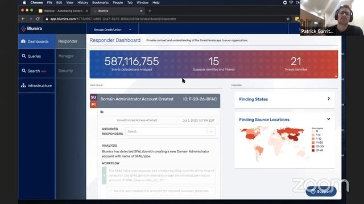Image resolution: width=364 pixels, height=204 pixels.
Task: Click the Blumira logo
Action: [31, 28]
